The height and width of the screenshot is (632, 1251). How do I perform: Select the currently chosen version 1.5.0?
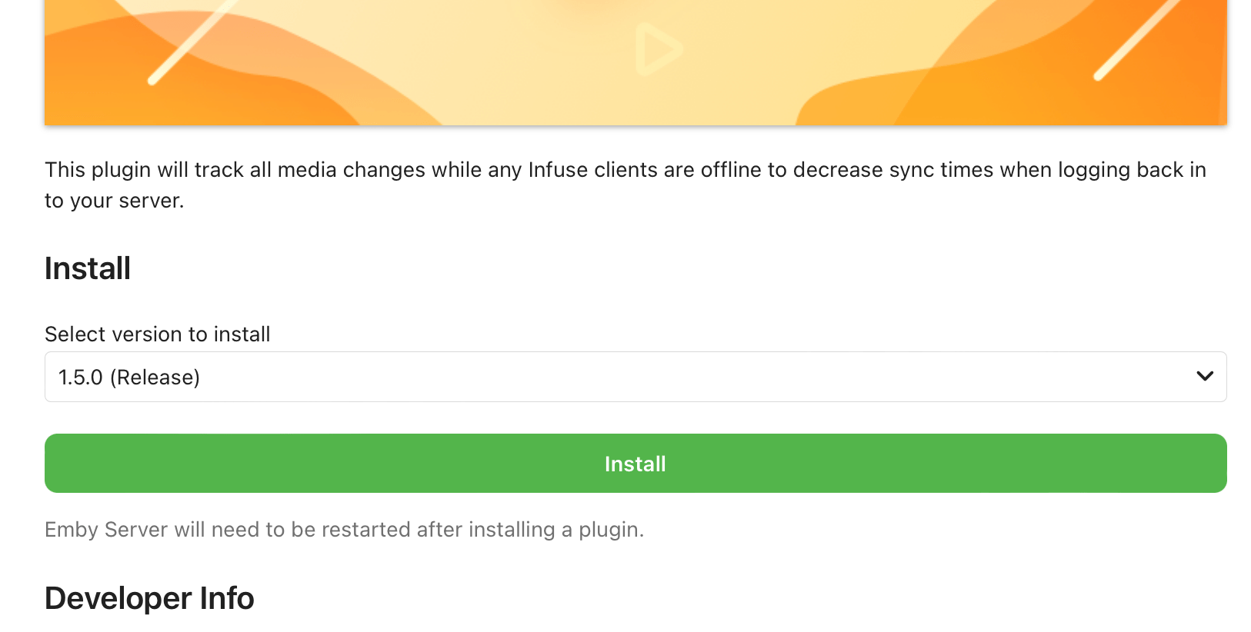(129, 377)
